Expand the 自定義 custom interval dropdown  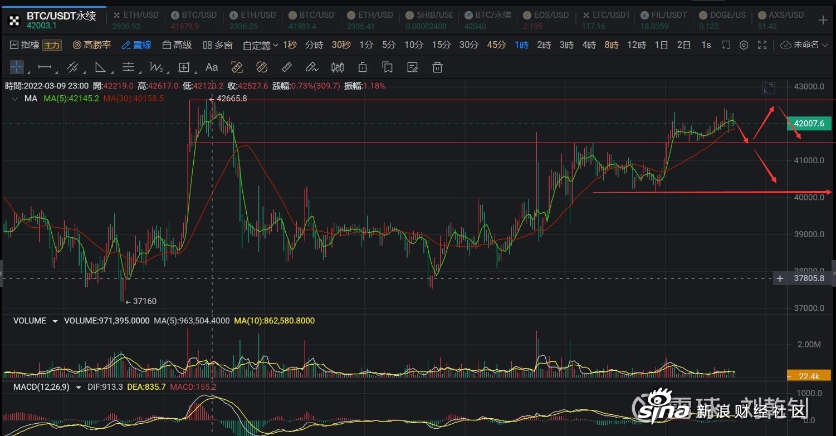pyautogui.click(x=260, y=45)
